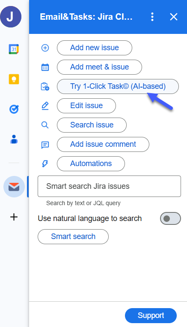This screenshot has height=327, width=187.
Task: Click the Support button
Action: [151, 315]
